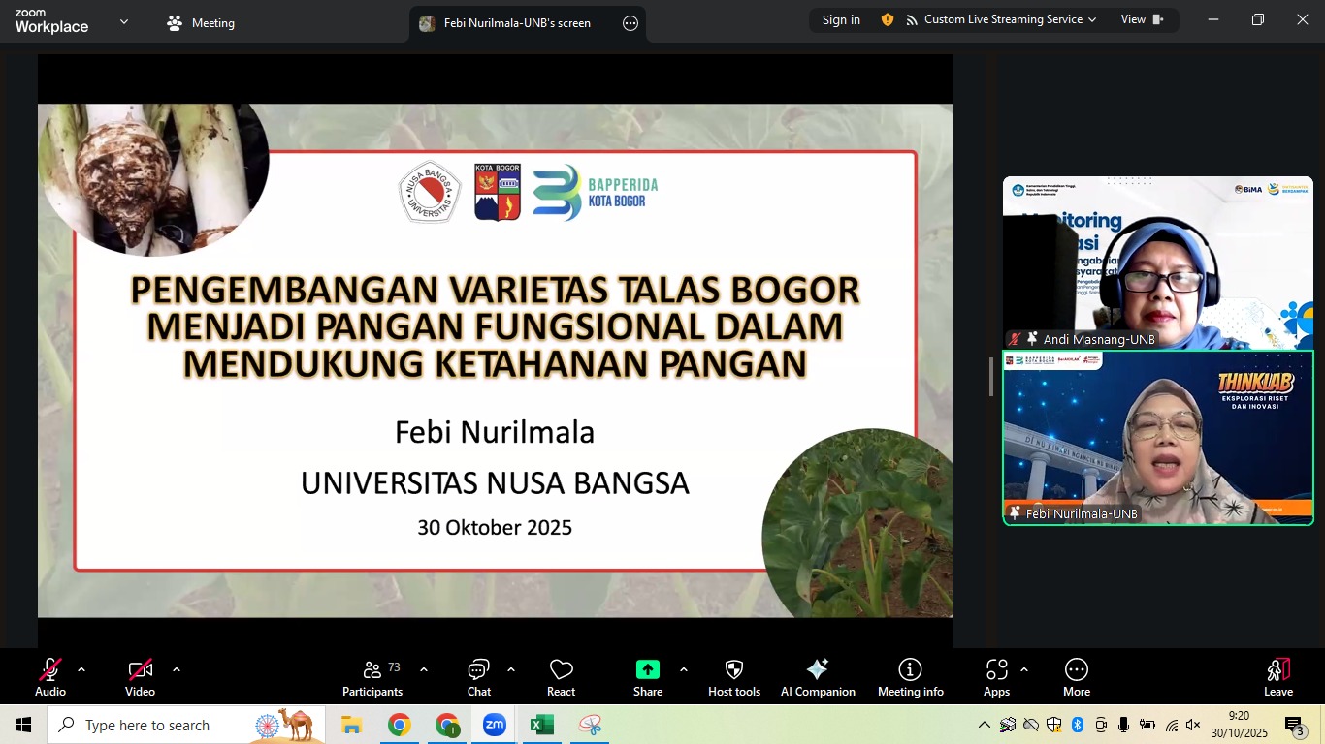Open the Chat panel
Viewport: 1325px width, 744px height.
(x=479, y=677)
